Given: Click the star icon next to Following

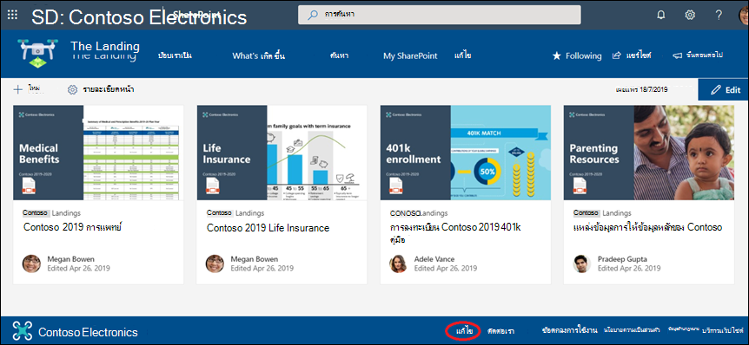Looking at the screenshot, I should tap(556, 55).
